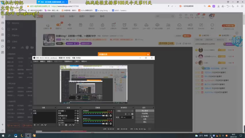Mute the Mic/Aux speaker icon
This screenshot has width=245, height=138.
[107, 123]
